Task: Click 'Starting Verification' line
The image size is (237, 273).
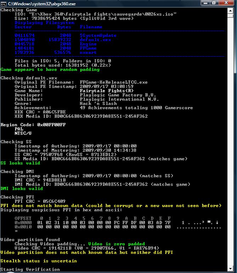Action: [x=30, y=269]
